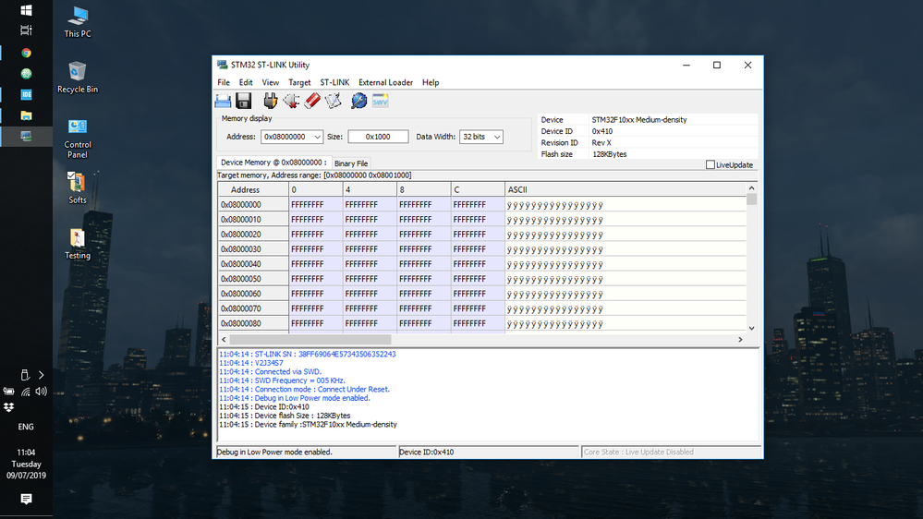Disconnect from target with red-X plug icon
923x519 pixels.
click(291, 101)
